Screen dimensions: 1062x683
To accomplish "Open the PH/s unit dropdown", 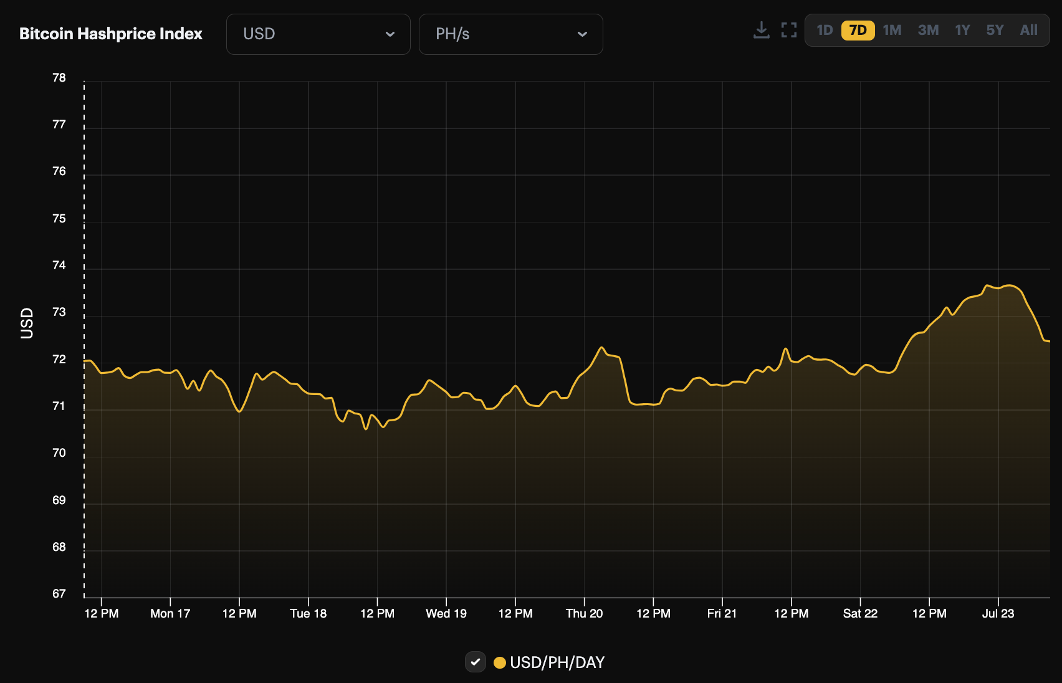I will pos(511,34).
